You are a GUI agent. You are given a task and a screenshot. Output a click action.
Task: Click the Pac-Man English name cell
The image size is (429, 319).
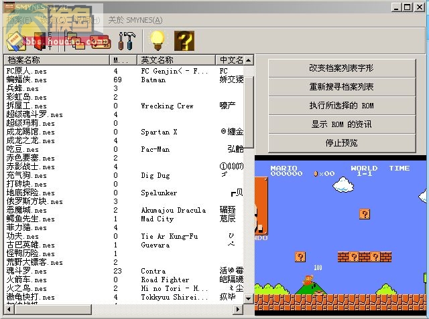155,150
